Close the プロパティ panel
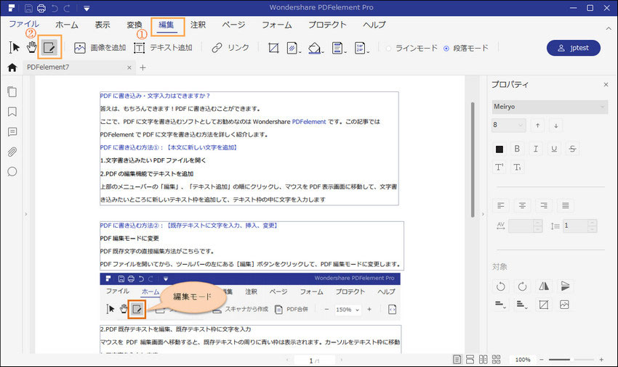 (606, 85)
